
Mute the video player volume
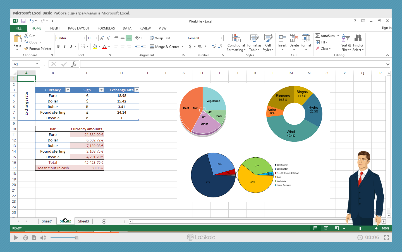pyautogui.click(x=43, y=238)
